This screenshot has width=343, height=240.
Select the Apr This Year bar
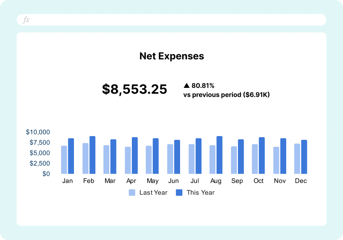135,155
